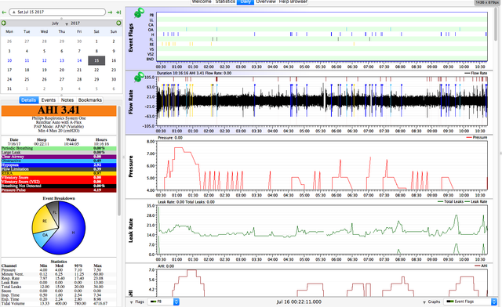Click the vertical Leak Rate graph title
502x307 pixels.
click(130, 230)
